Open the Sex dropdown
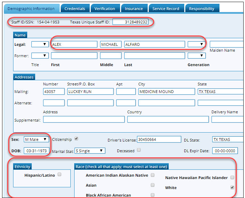This screenshot has width=245, height=198. [x=36, y=139]
